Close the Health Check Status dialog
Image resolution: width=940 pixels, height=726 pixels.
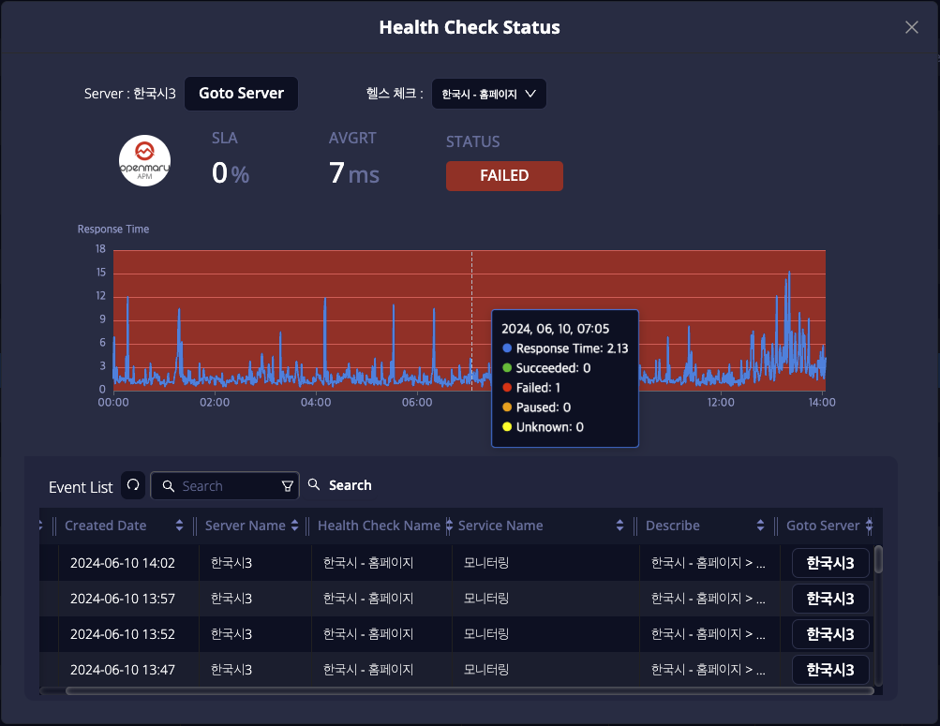(x=911, y=27)
